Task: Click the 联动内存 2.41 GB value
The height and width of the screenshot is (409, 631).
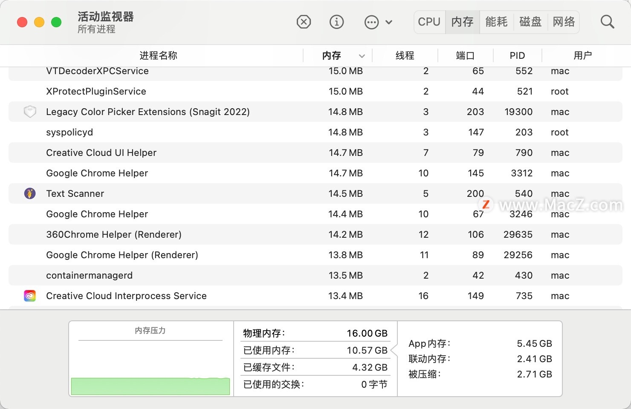Action: (535, 359)
